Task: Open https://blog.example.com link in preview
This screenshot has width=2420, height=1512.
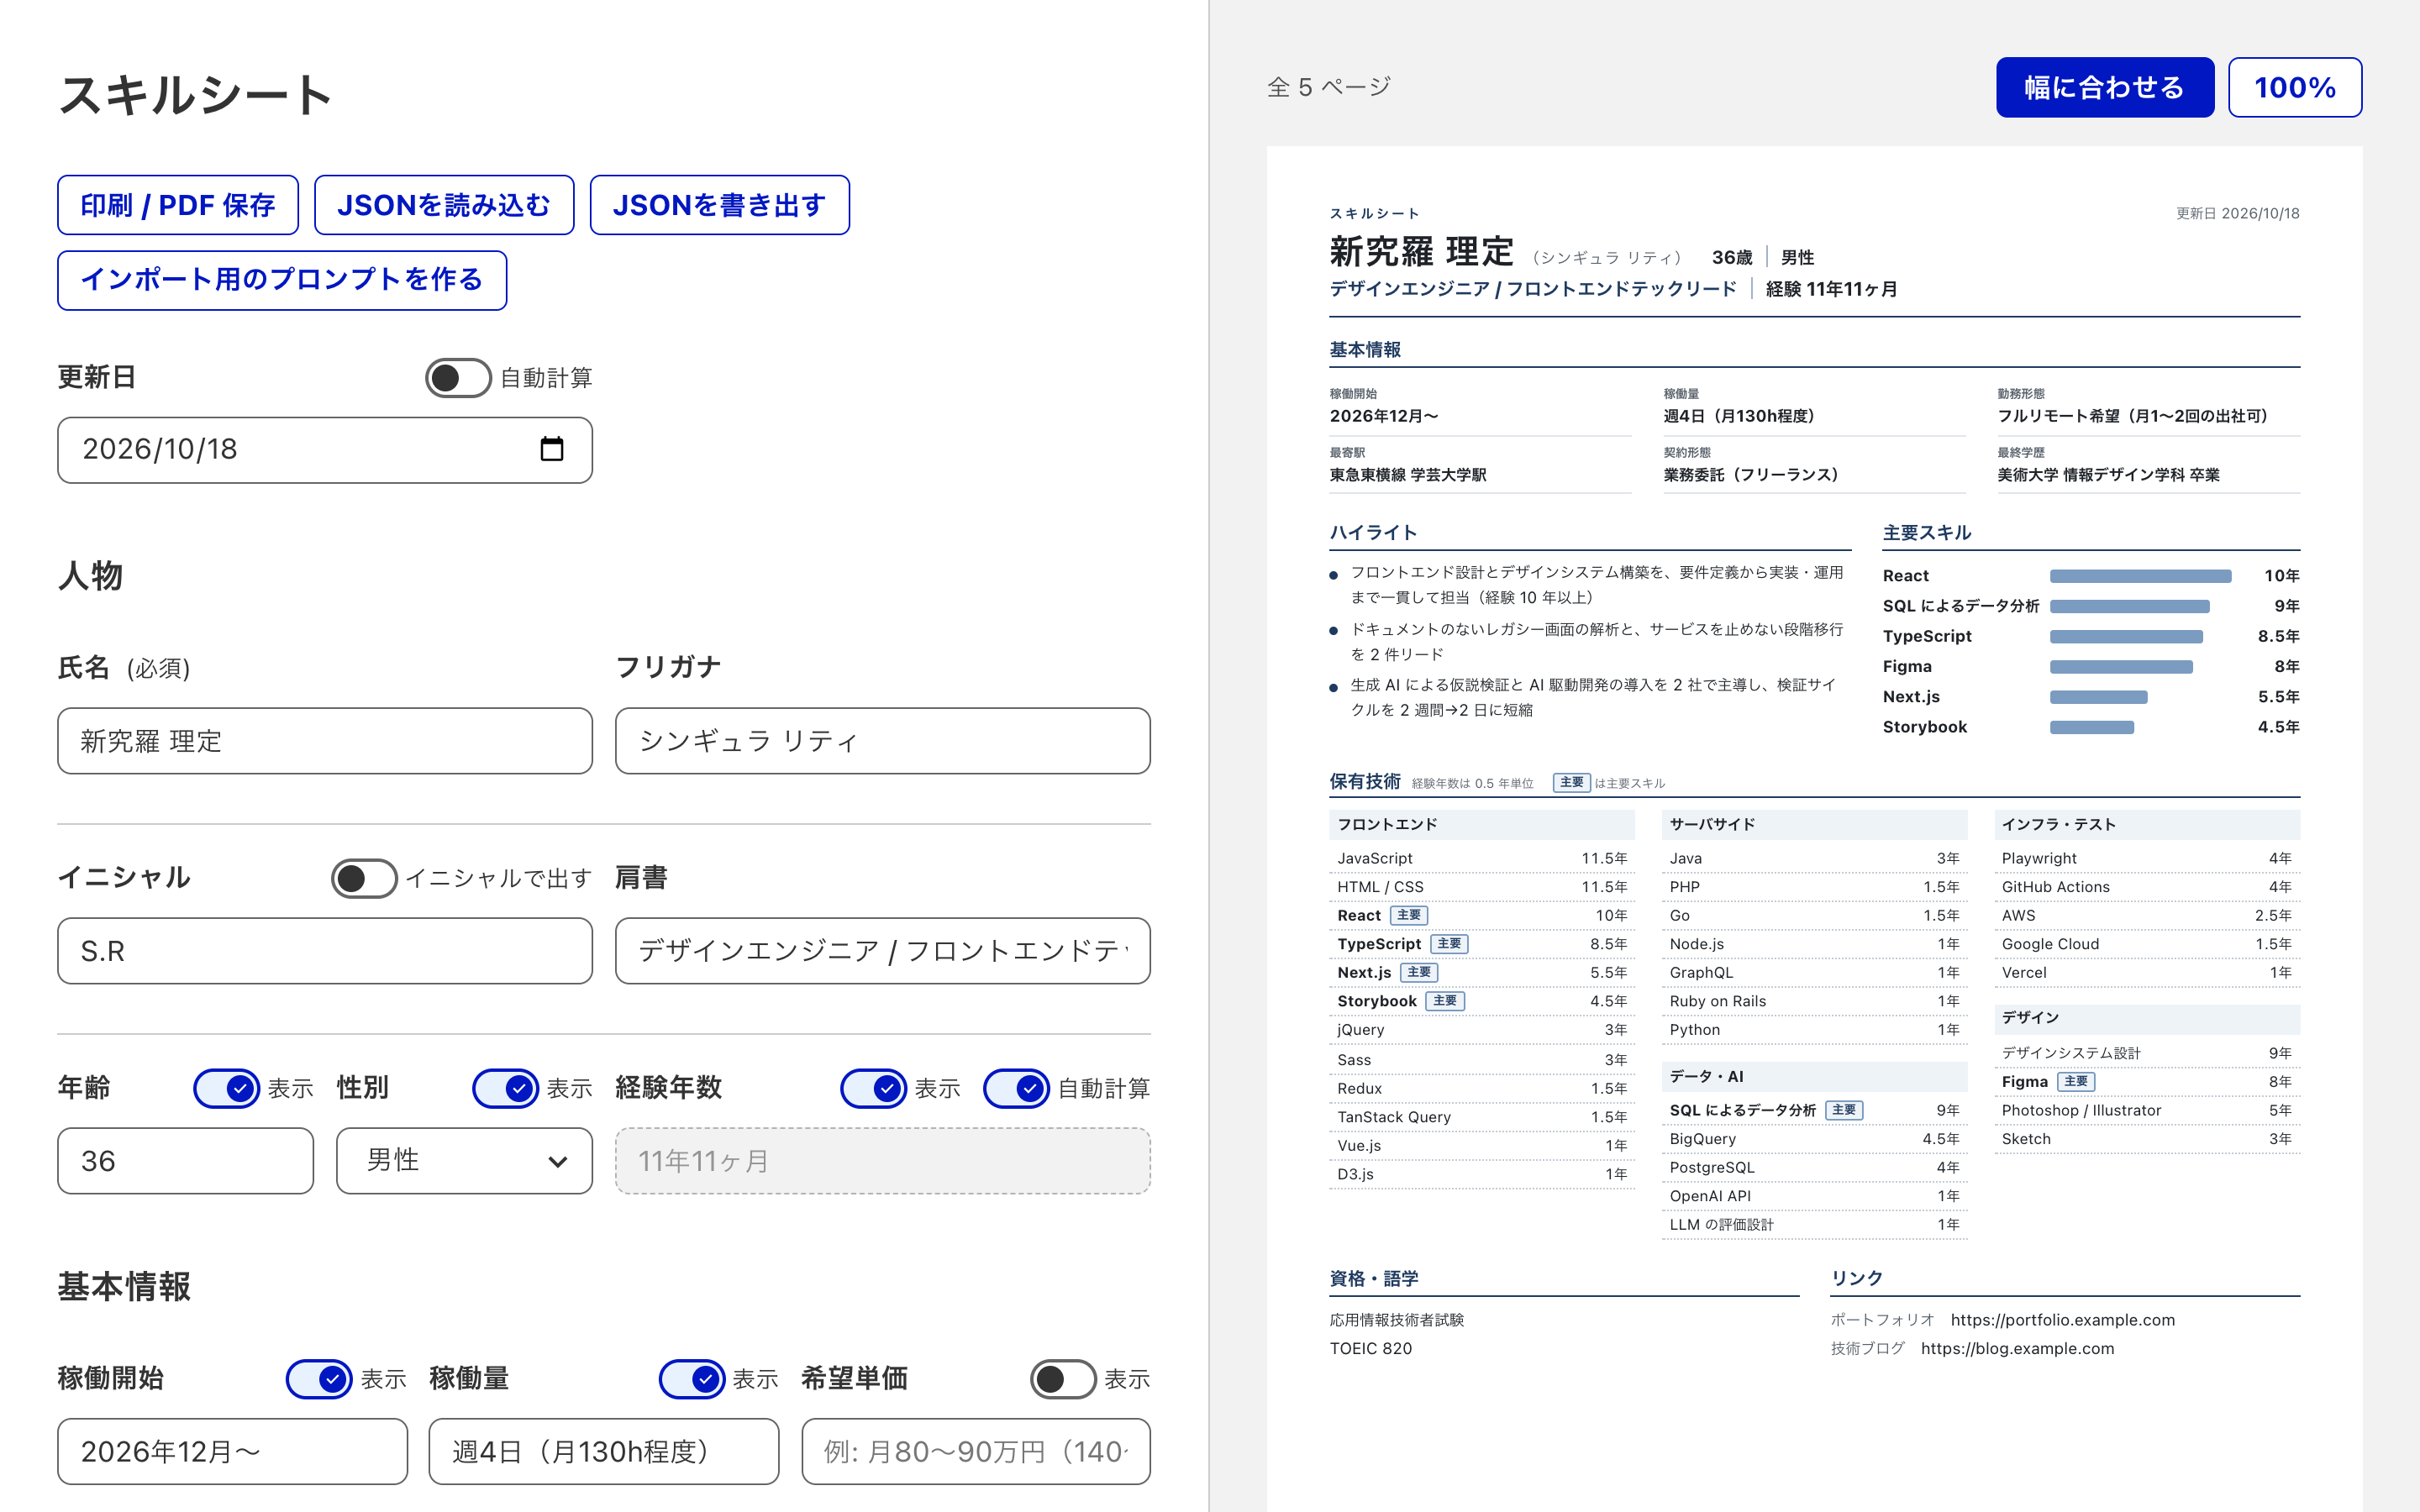Action: pos(2018,1348)
